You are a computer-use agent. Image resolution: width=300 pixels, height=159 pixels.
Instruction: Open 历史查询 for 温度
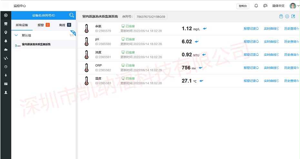[292, 81]
